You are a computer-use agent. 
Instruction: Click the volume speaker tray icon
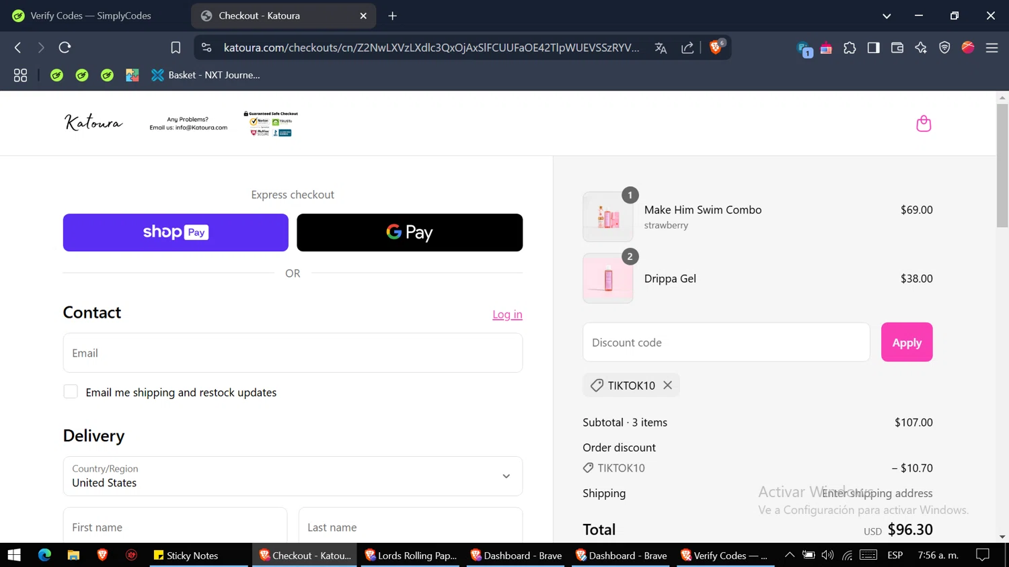(827, 555)
